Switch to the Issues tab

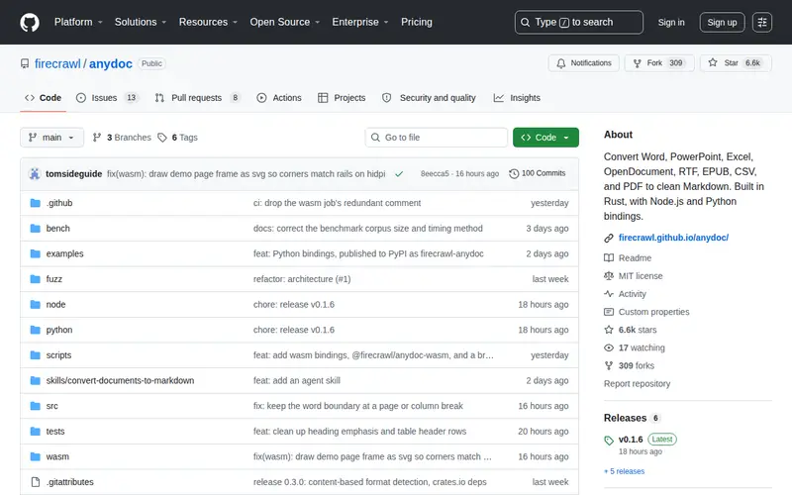[x=108, y=98]
